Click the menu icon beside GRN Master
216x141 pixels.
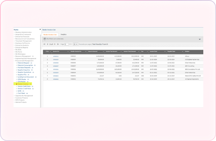click(x=28, y=79)
